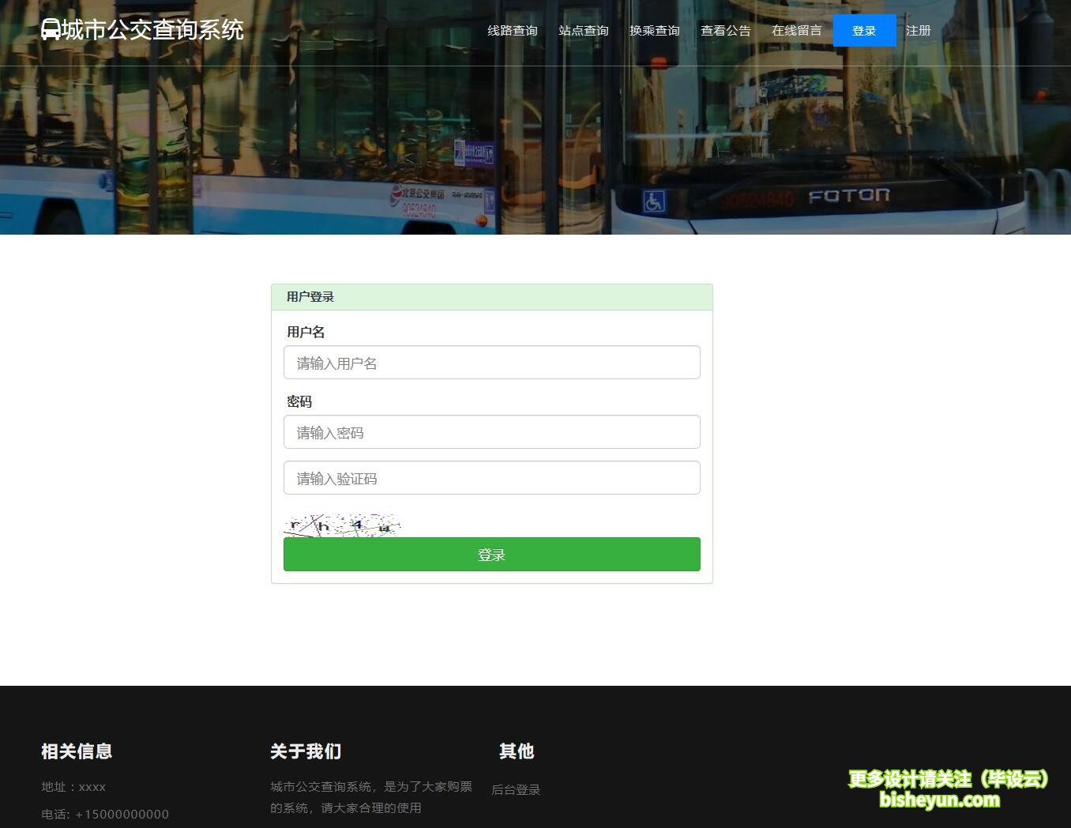
Task: Click the 用户名 field label
Action: pyautogui.click(x=306, y=333)
